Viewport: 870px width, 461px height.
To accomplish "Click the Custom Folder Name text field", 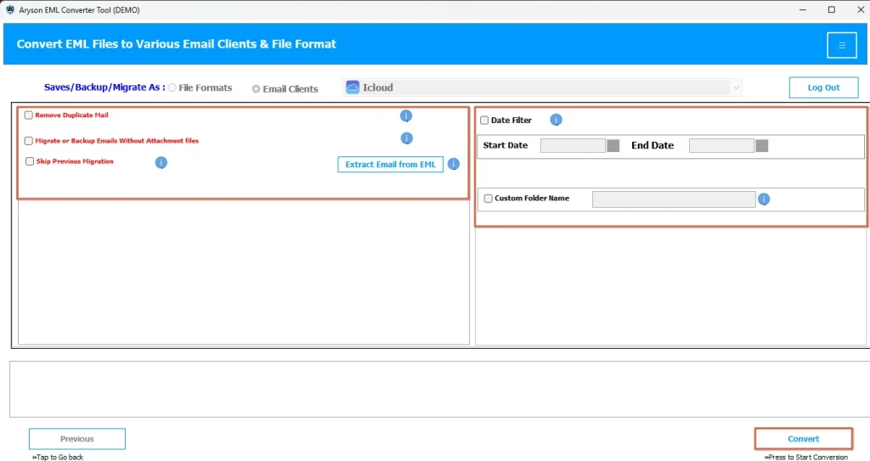I will pyautogui.click(x=673, y=199).
